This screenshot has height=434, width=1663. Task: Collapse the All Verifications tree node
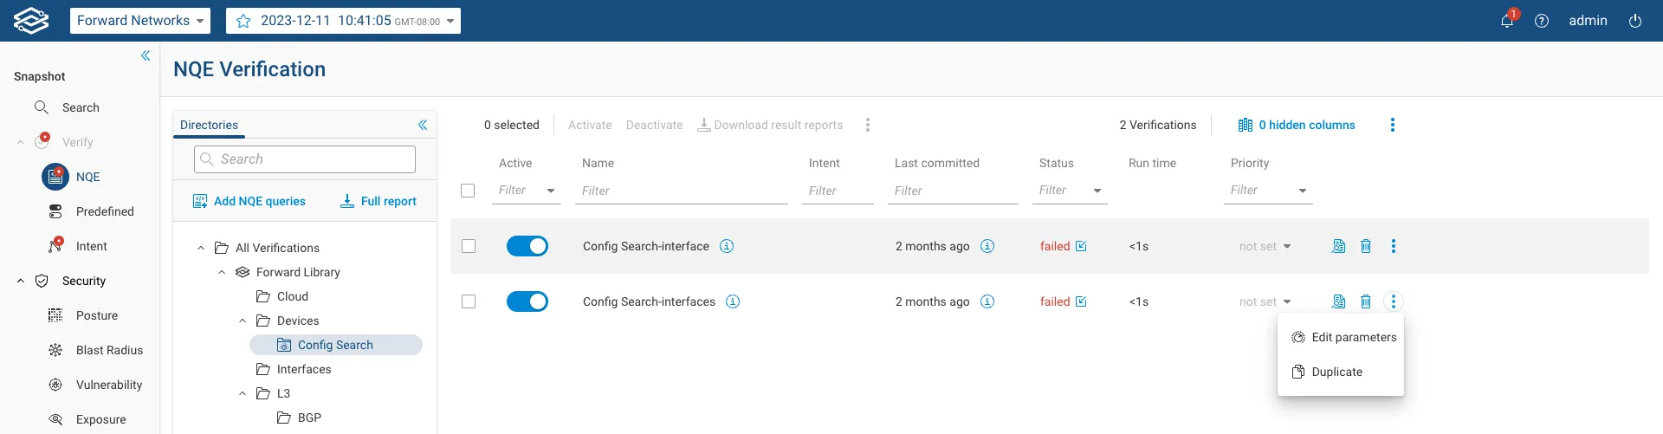coord(201,248)
